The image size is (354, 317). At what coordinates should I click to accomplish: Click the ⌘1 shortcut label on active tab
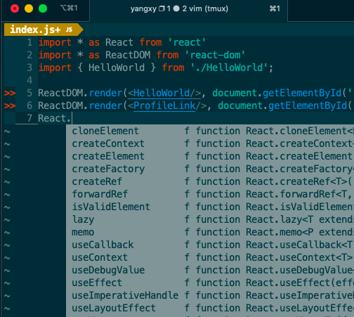click(x=275, y=9)
